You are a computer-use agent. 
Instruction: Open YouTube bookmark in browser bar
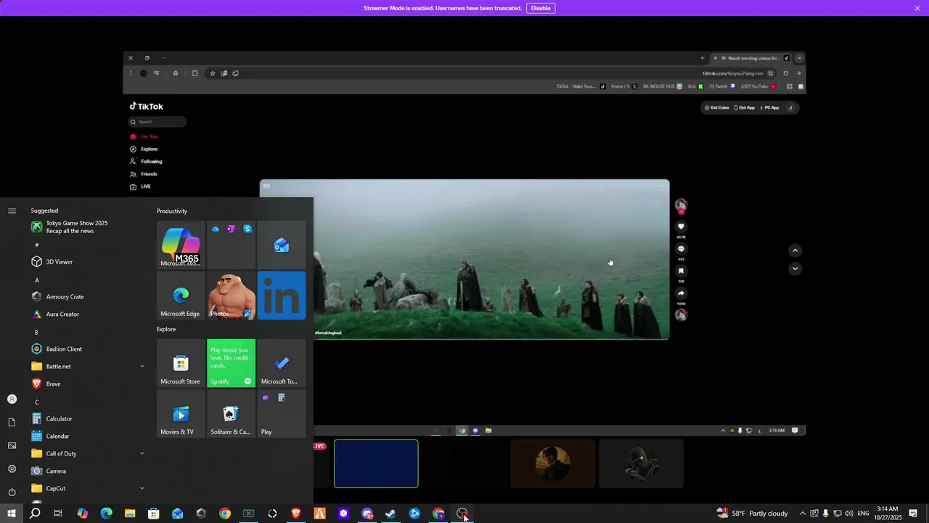(x=759, y=86)
